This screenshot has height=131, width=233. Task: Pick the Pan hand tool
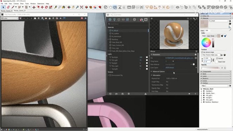(x=73, y=7)
